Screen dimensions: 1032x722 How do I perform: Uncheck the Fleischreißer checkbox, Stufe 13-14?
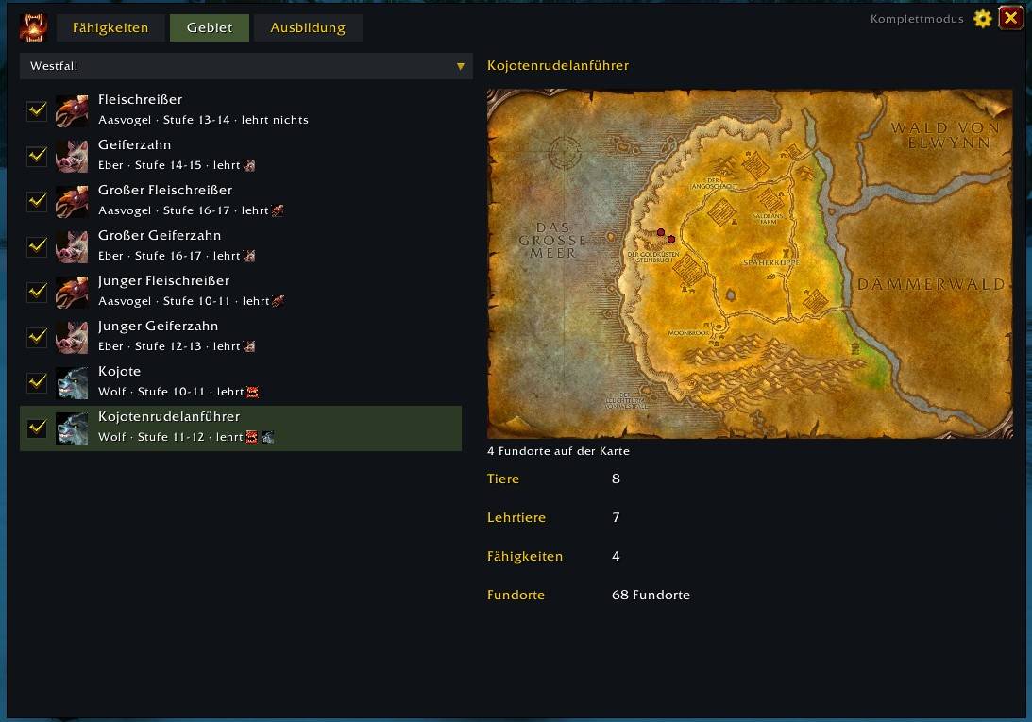pos(37,109)
